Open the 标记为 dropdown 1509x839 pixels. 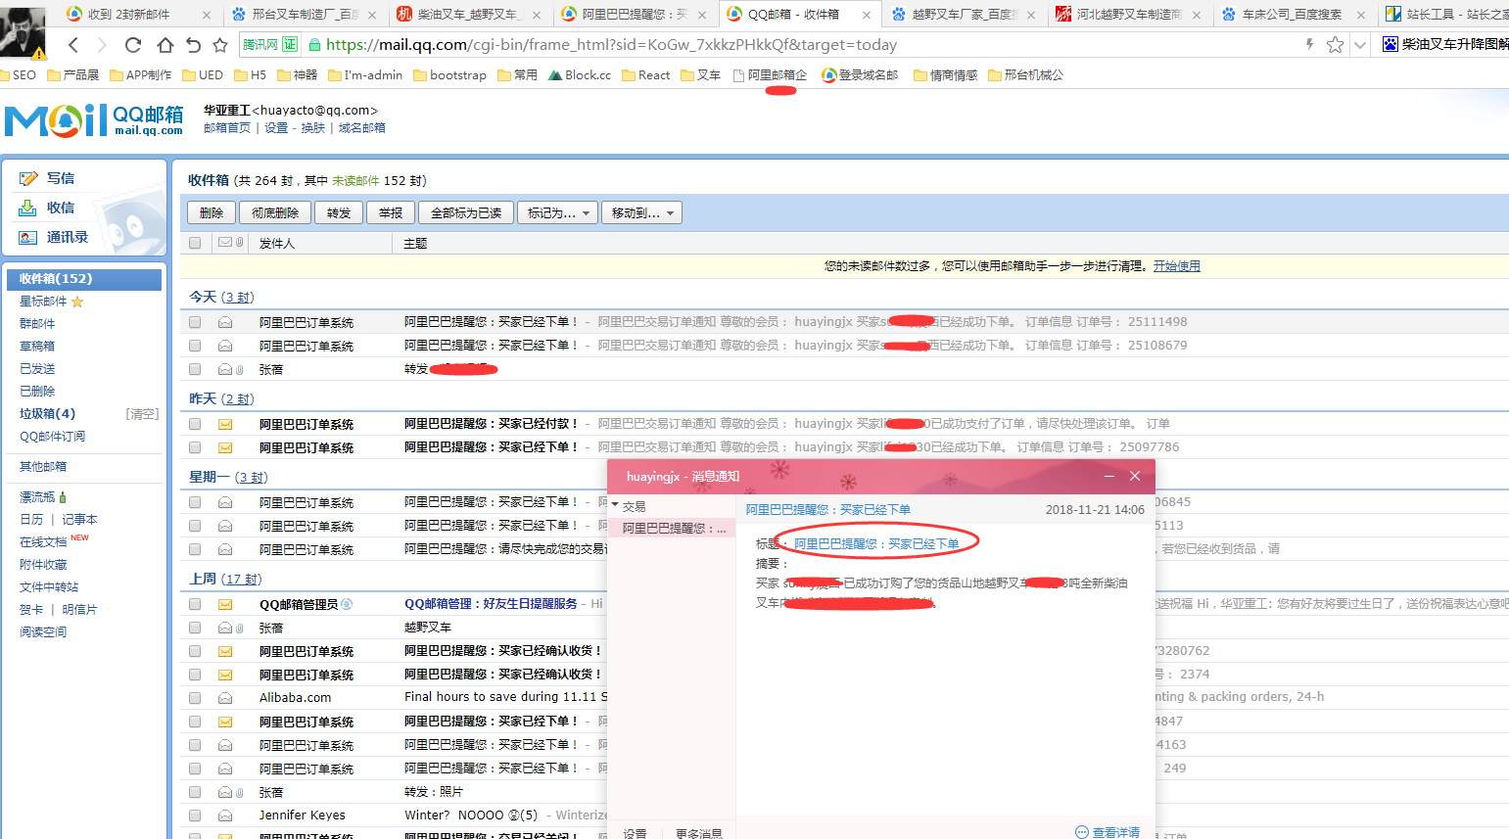point(558,212)
